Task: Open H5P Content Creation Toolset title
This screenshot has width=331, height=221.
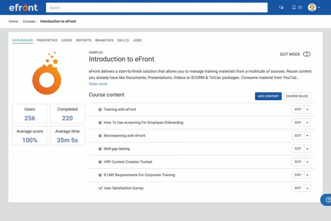Action: point(128,162)
